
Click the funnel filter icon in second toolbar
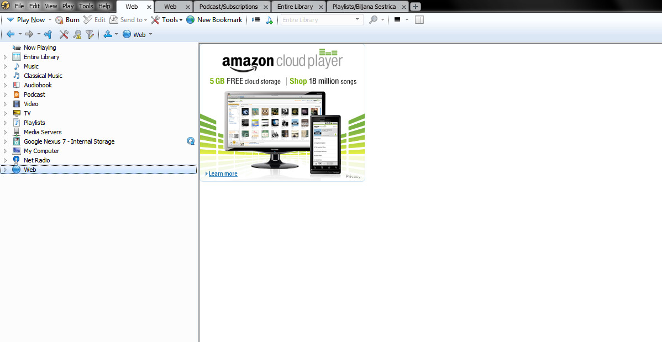(90, 34)
